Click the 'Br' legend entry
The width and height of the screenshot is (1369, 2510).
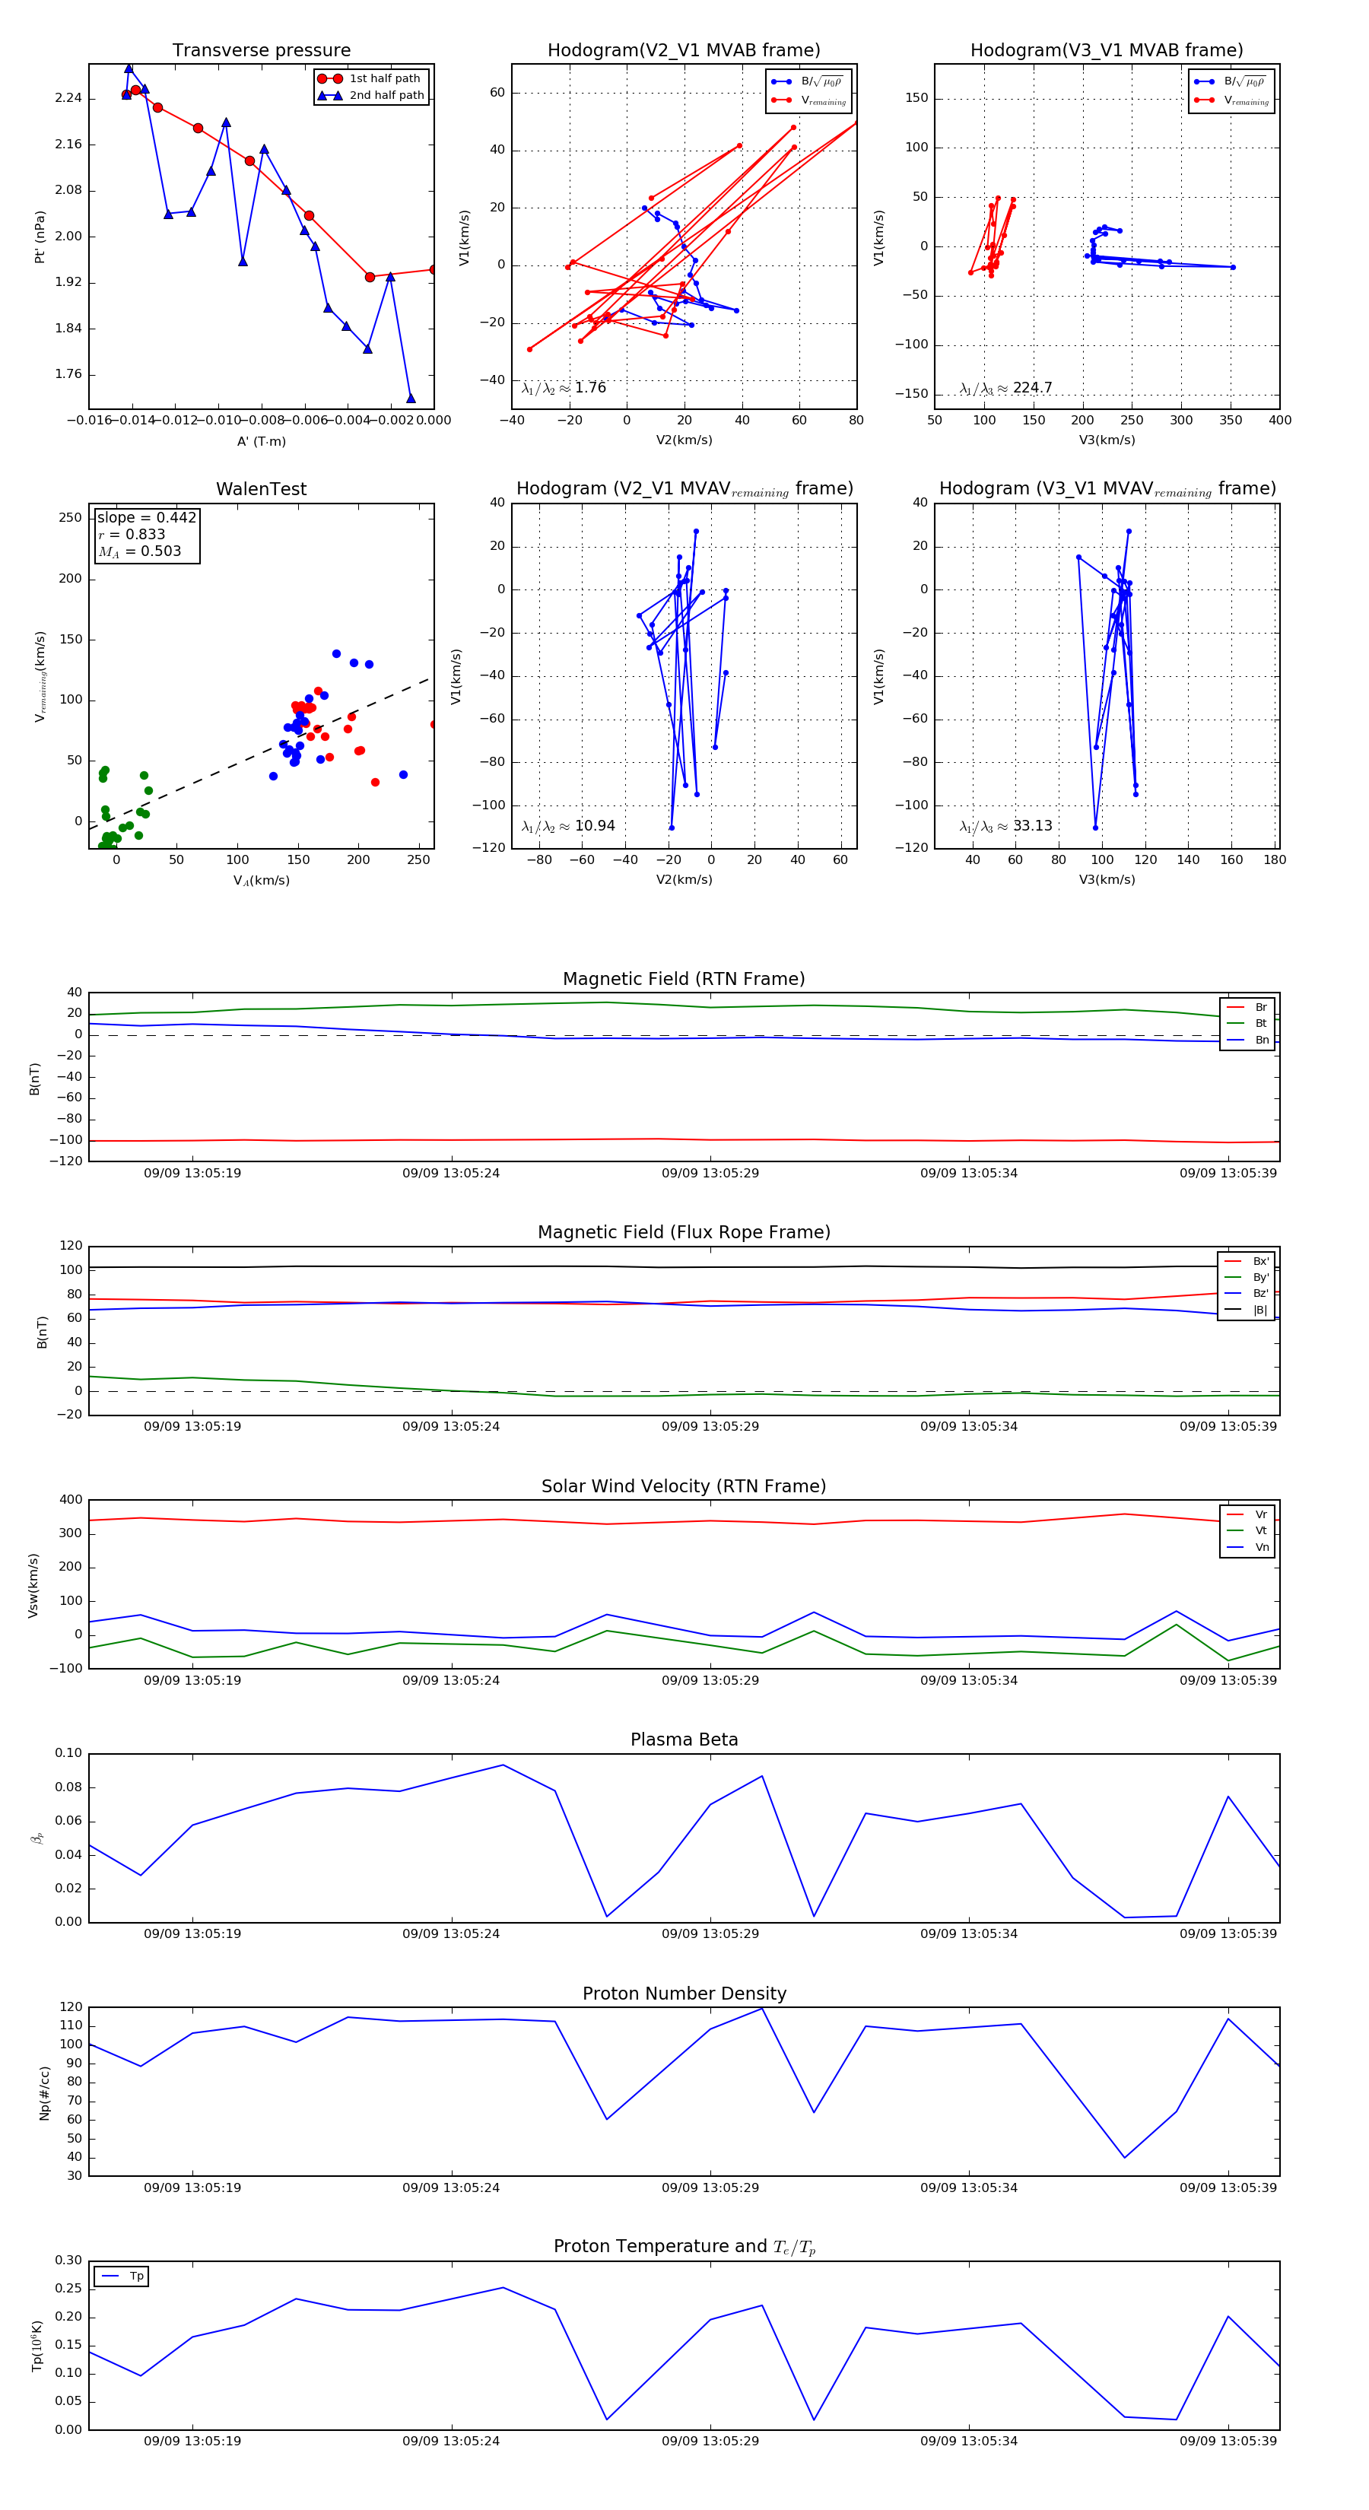click(1247, 1008)
